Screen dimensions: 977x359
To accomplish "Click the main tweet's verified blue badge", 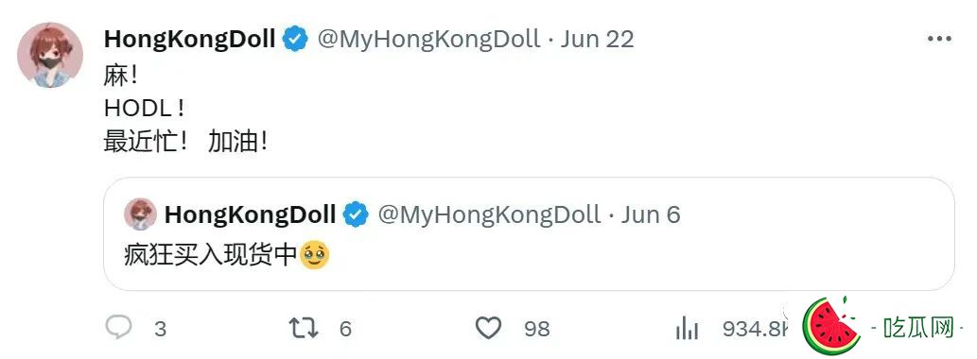I will [295, 40].
